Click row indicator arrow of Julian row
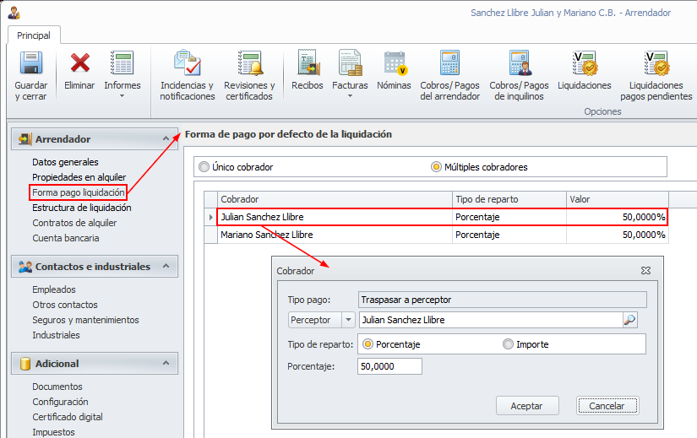 (x=210, y=217)
